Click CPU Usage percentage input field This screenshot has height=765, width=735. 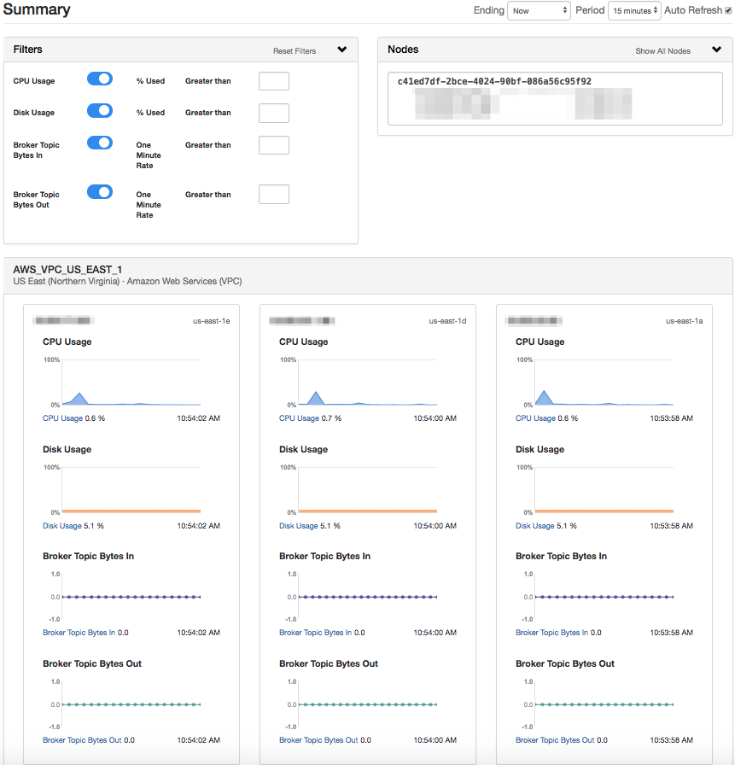coord(273,80)
